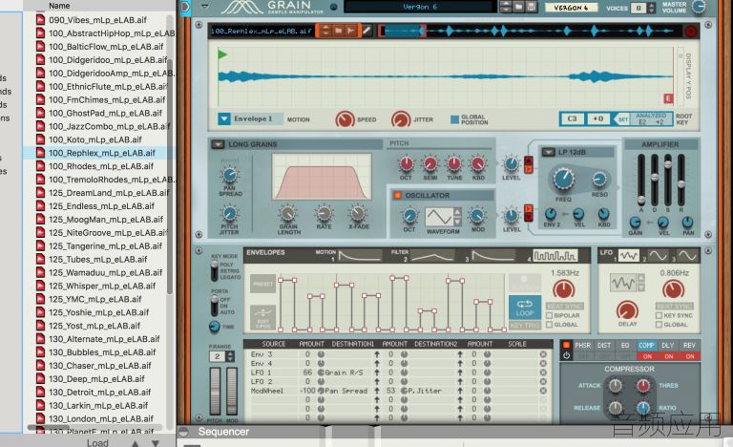Click the compressor THRES knob
Screen dimensions: 733x447
(x=643, y=386)
